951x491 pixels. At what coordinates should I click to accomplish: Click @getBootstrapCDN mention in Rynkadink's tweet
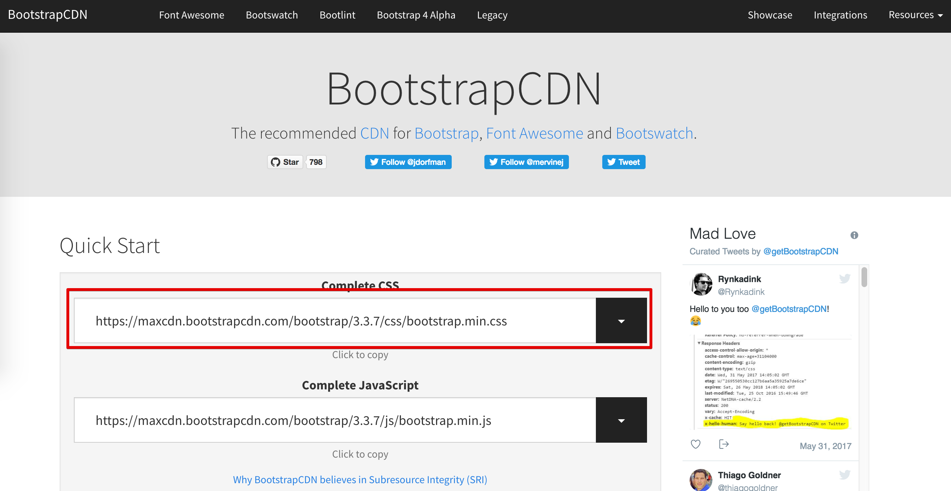click(x=789, y=309)
